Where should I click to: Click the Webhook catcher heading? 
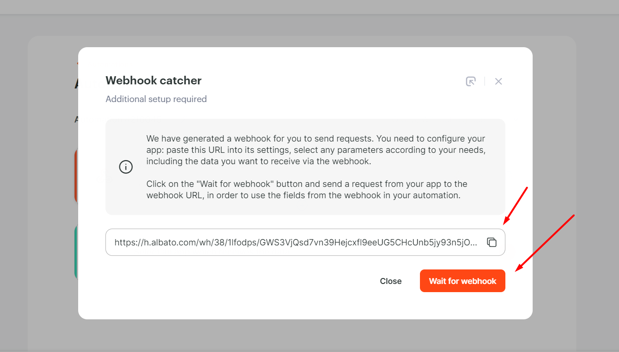point(154,81)
